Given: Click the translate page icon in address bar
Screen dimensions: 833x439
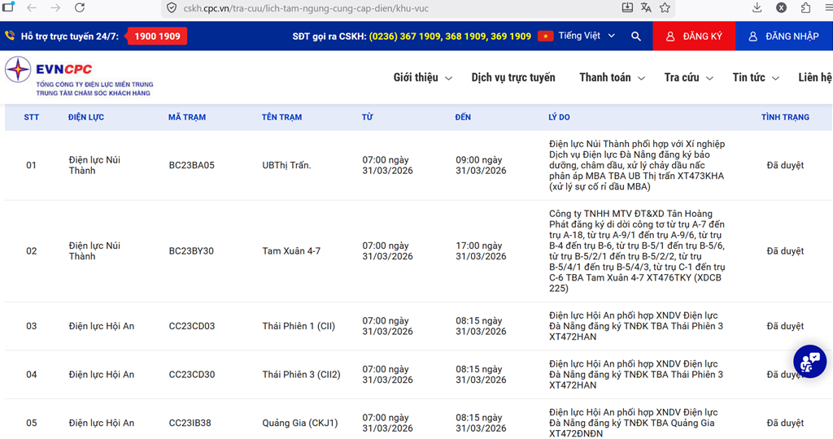Looking at the screenshot, I should 646,8.
